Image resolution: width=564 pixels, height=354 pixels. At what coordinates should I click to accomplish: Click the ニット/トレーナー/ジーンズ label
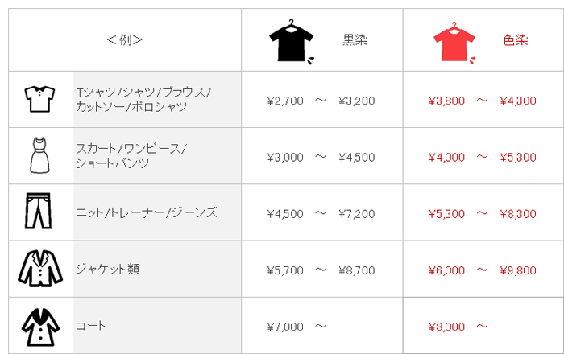tap(146, 212)
